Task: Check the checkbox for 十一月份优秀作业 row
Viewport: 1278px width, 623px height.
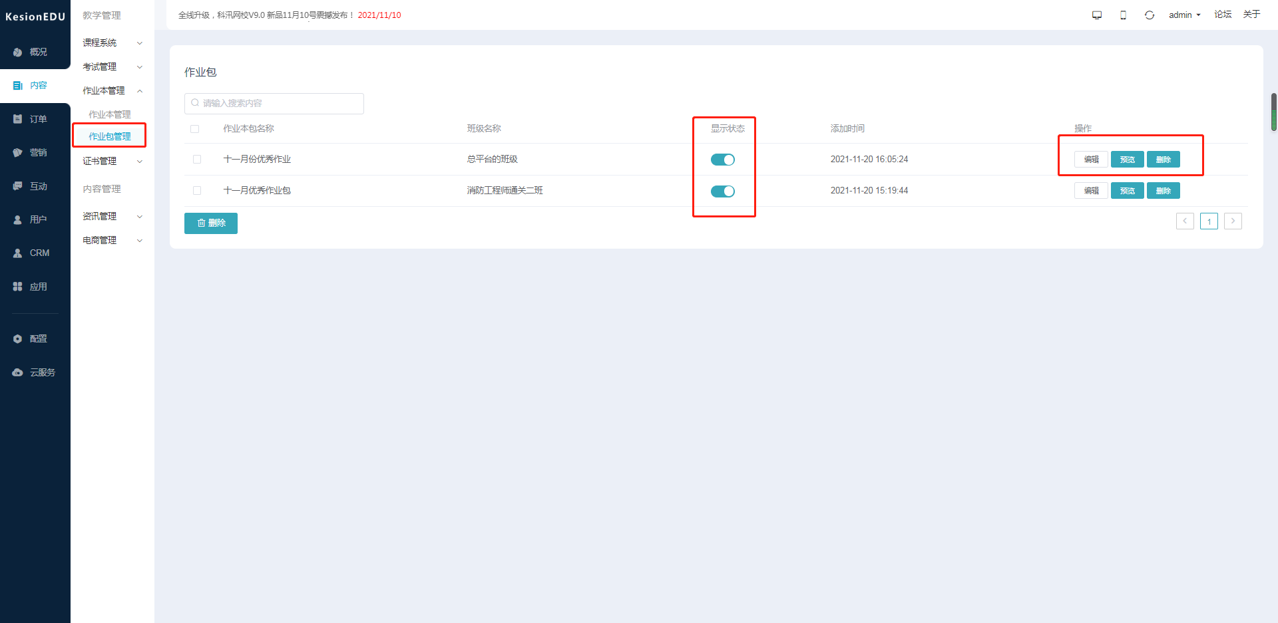Action: tap(197, 160)
